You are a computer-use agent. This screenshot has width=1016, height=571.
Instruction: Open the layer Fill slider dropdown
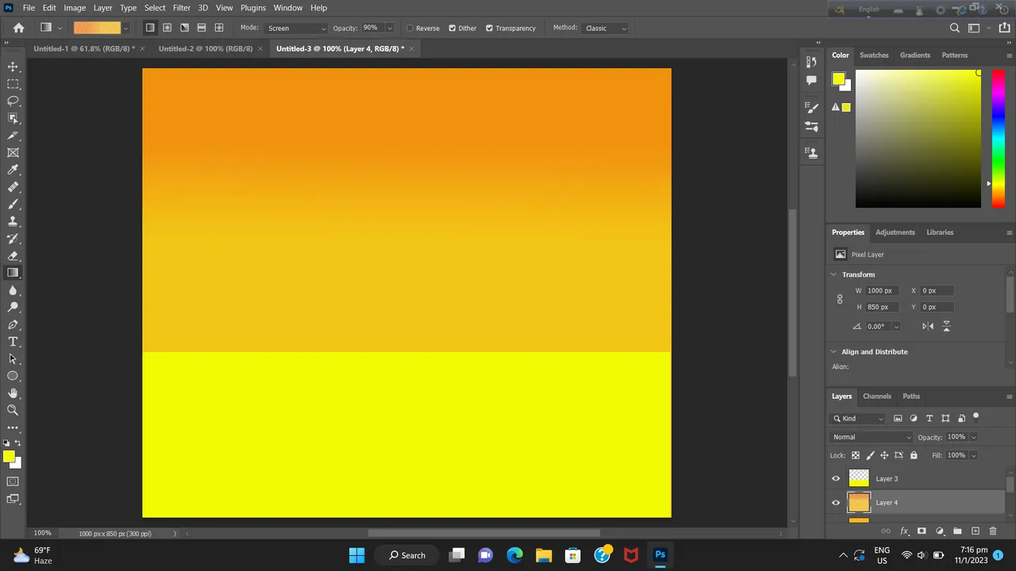973,455
